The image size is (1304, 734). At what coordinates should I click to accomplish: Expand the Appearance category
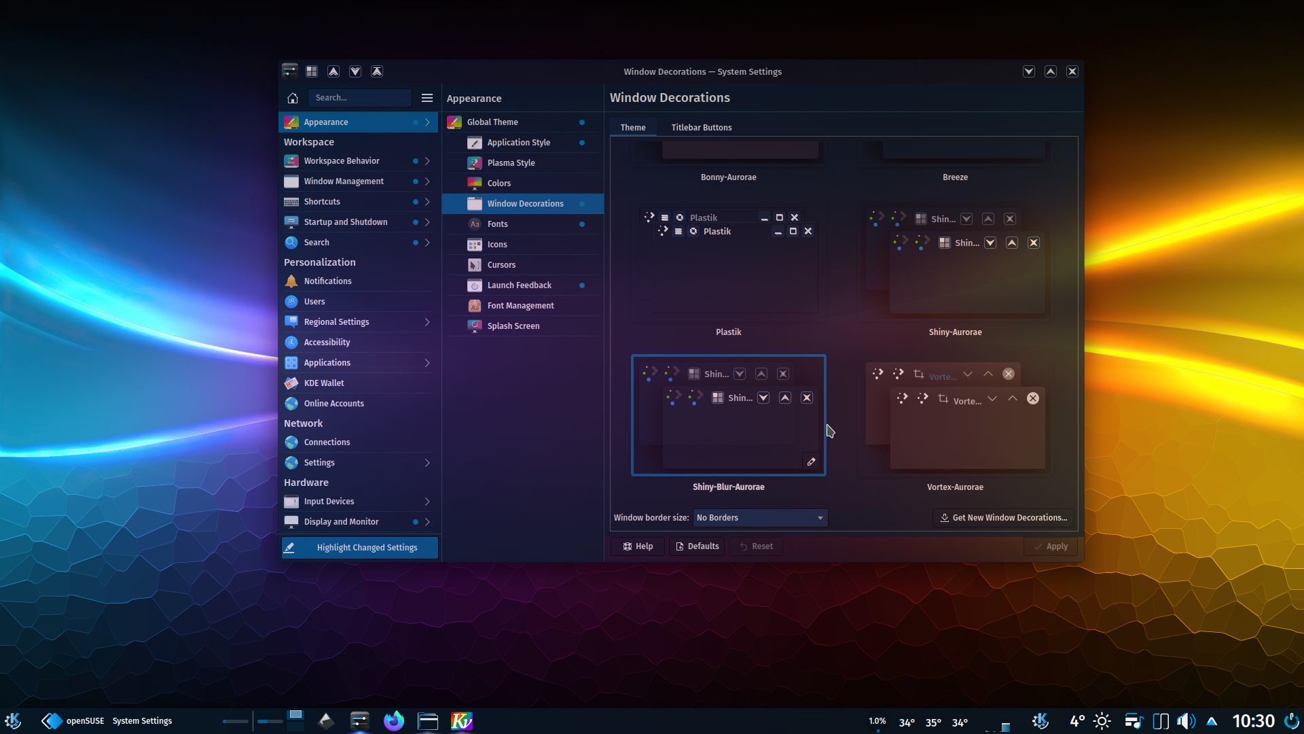(427, 122)
